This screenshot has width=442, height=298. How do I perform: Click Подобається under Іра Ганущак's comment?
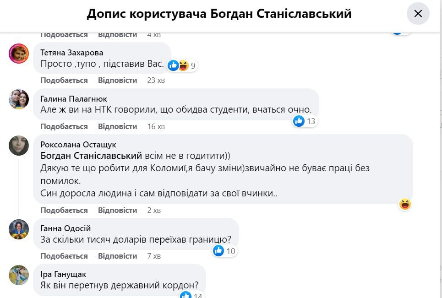pos(64,297)
